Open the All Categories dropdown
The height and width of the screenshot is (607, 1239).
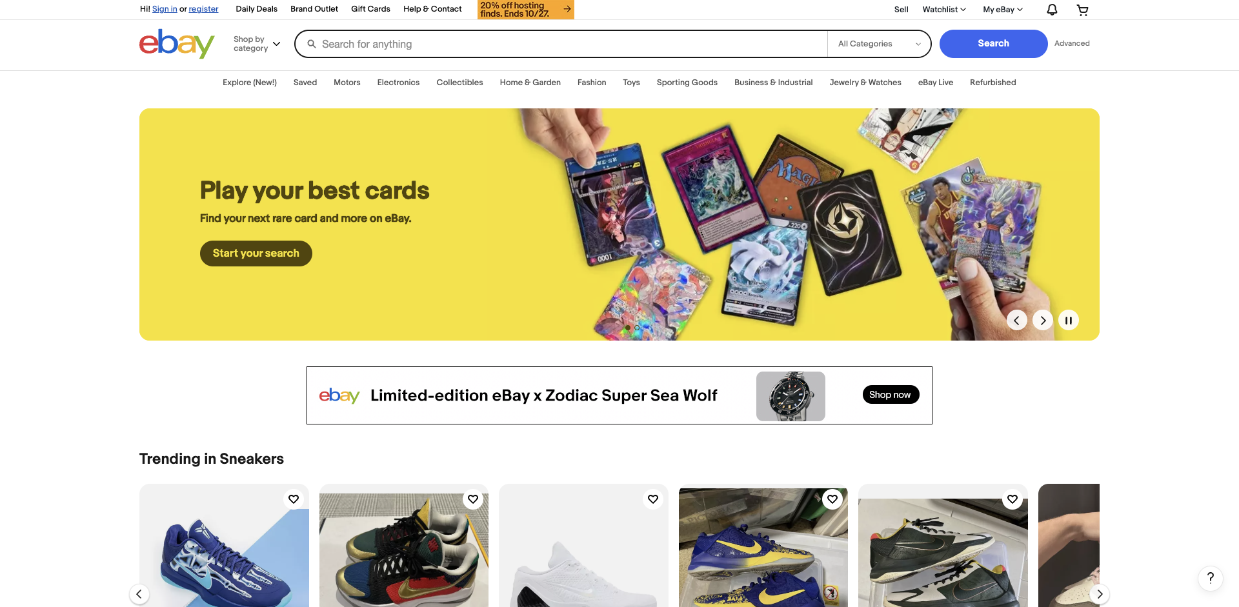[879, 44]
